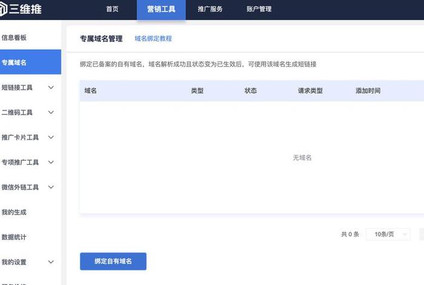The height and width of the screenshot is (285, 424).
Task: Expand the 推广卡片工具 chevron
Action: tap(51, 137)
